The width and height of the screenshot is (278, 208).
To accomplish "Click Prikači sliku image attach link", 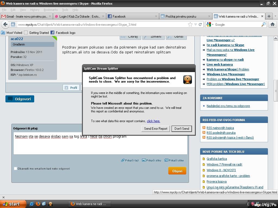I will [151, 160].
